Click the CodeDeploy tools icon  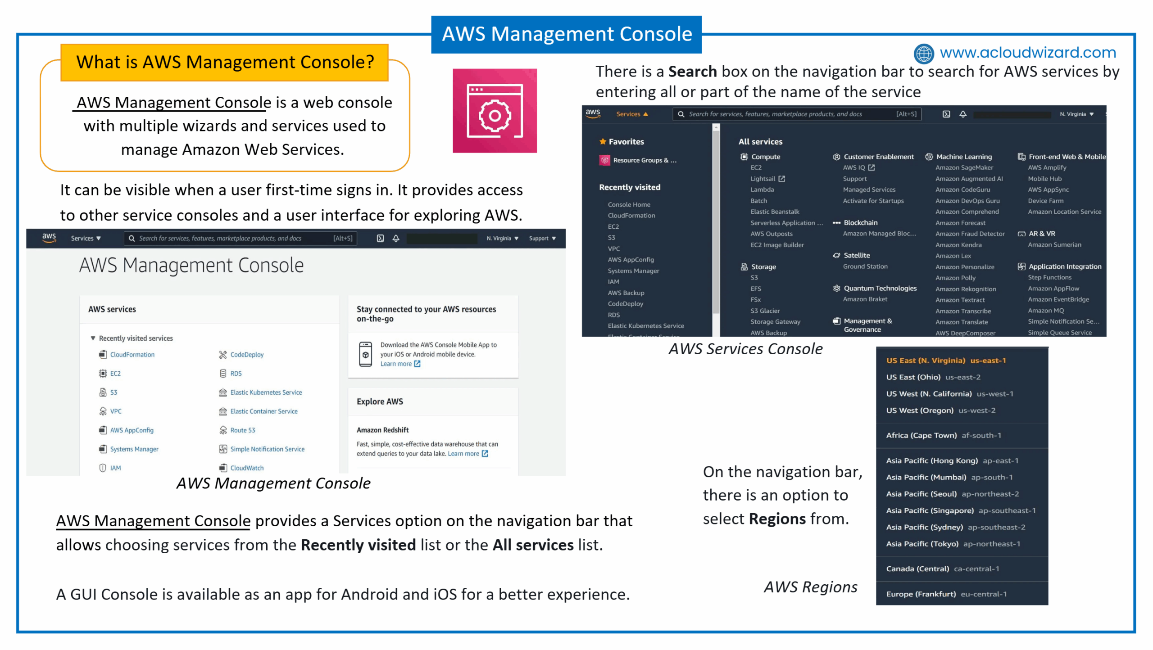coord(223,355)
